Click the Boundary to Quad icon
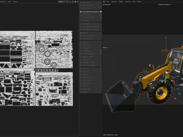Screen dimensions: 183x137 click(81, 65)
